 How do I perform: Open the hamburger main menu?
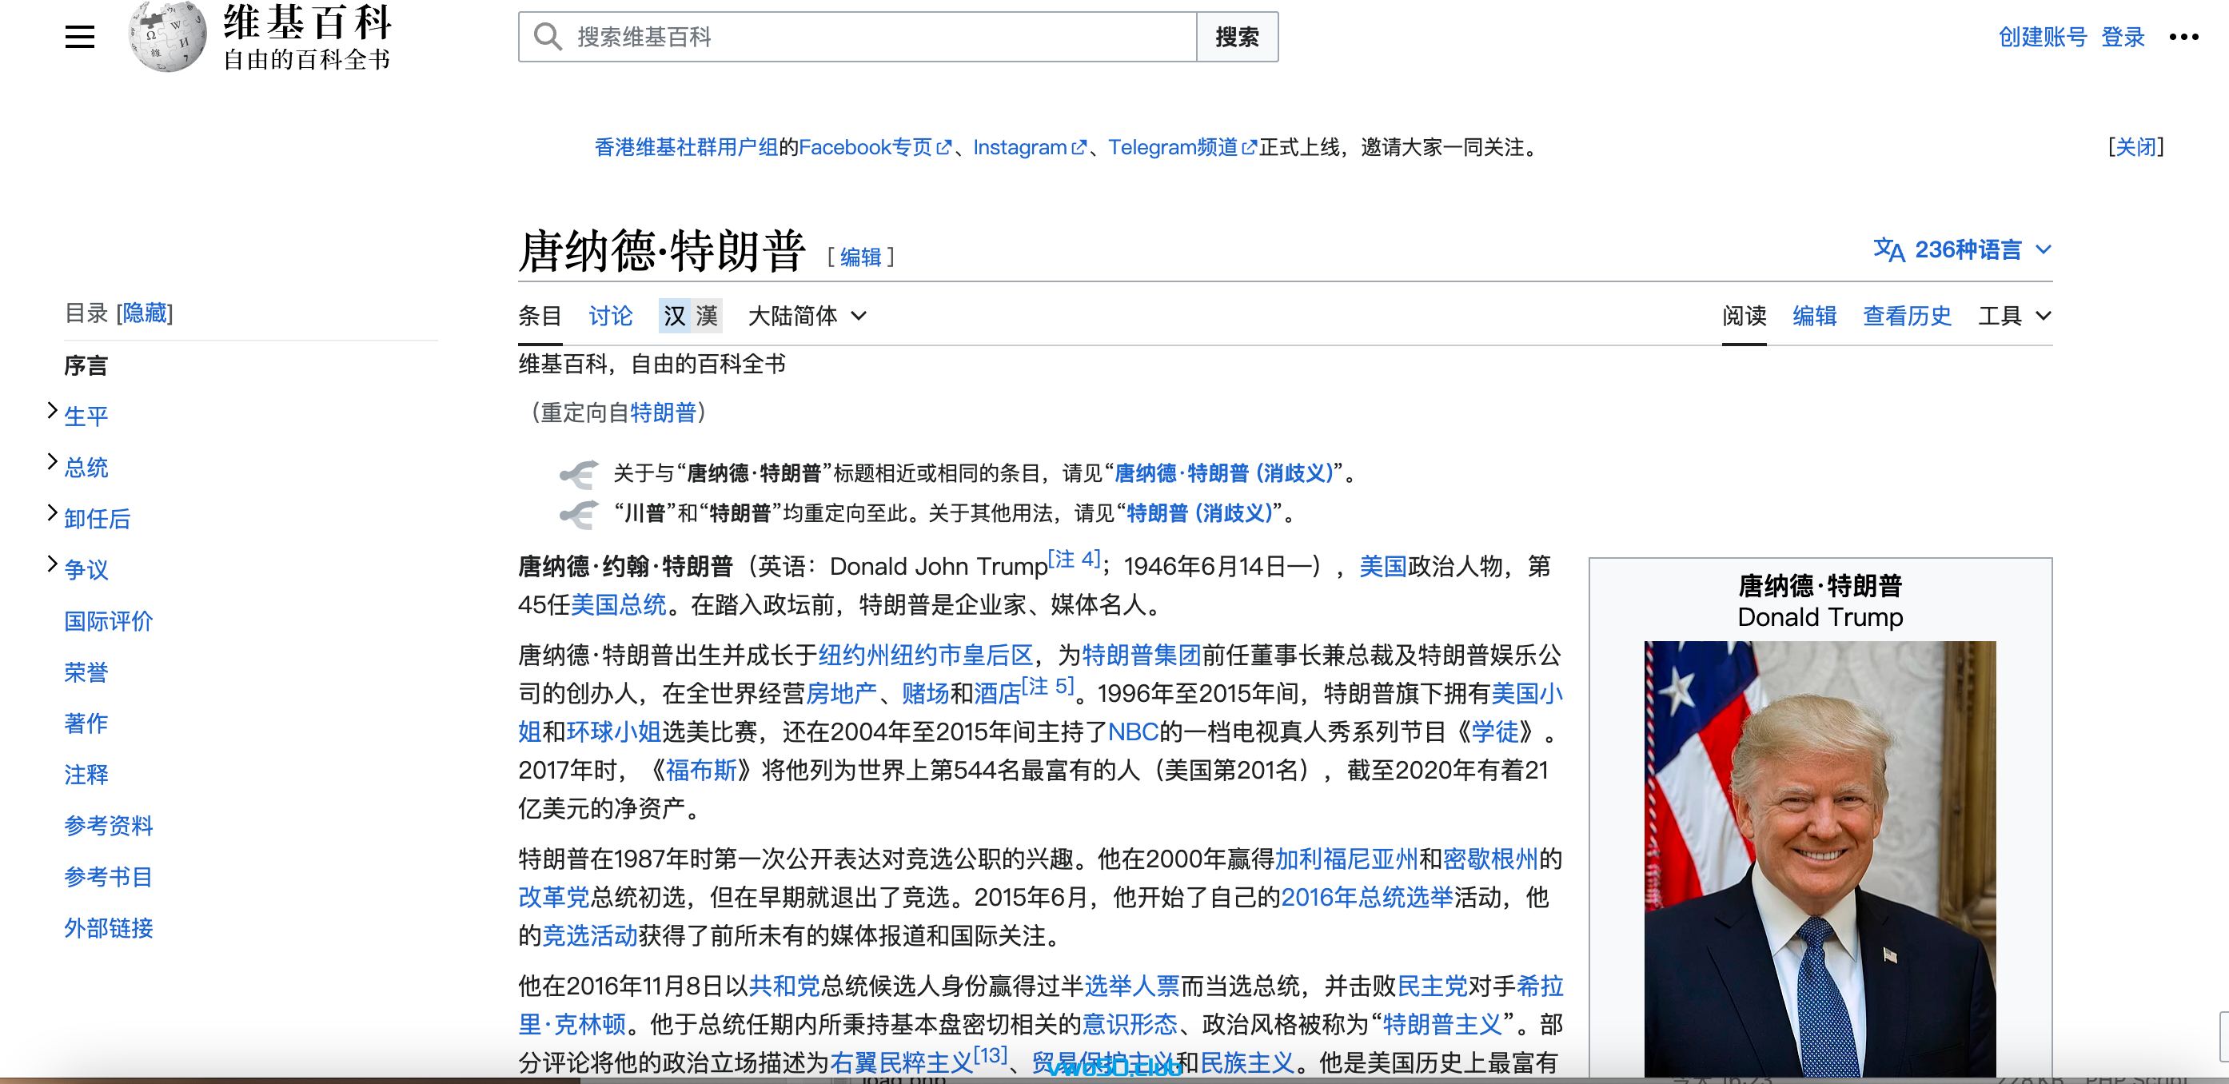pos(80,36)
